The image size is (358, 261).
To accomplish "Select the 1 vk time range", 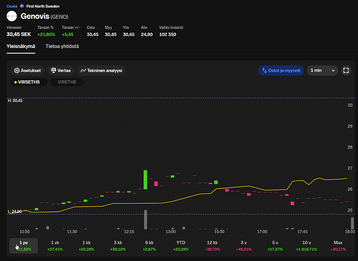I will click(x=55, y=246).
